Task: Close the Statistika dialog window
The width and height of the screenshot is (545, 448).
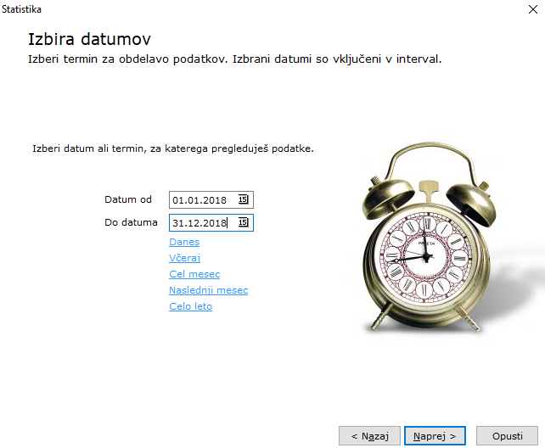Action: [x=533, y=9]
